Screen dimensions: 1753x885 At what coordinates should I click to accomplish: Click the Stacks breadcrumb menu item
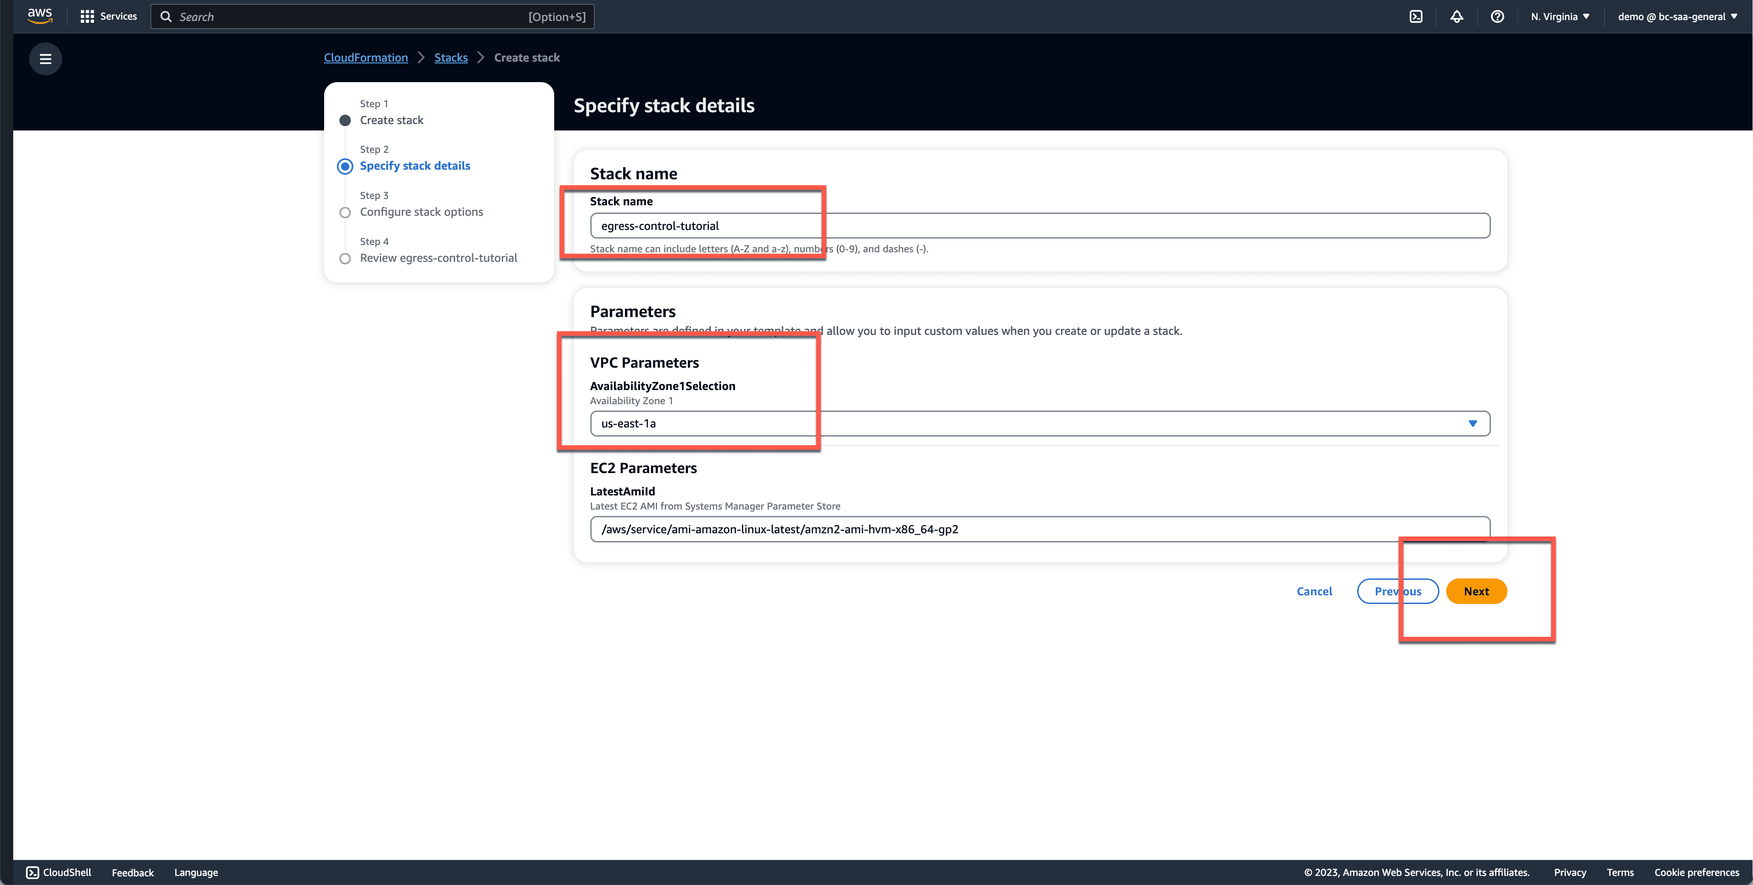click(451, 57)
